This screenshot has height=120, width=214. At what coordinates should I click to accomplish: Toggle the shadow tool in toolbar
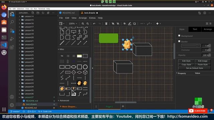(x=134, y=24)
